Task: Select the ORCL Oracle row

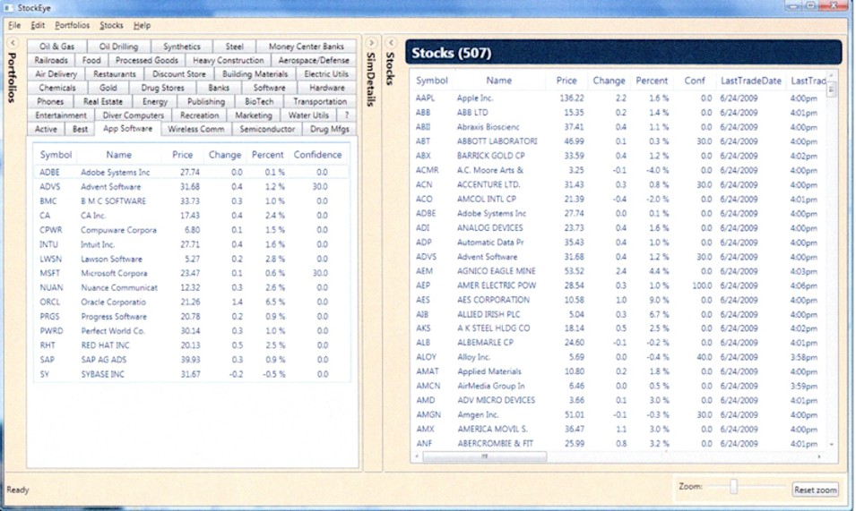Action: (191, 302)
